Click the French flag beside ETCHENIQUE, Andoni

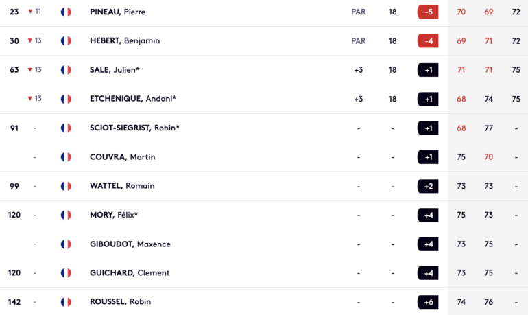point(66,99)
